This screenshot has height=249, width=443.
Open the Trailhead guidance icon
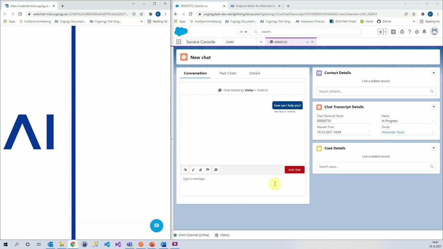pyautogui.click(x=402, y=32)
